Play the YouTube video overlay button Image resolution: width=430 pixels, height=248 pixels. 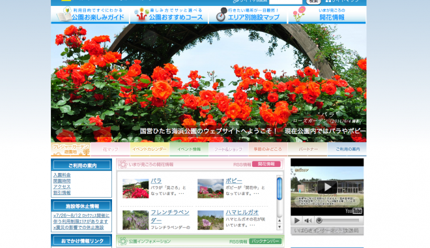(327, 187)
